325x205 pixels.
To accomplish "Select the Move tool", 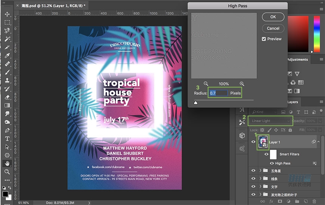I will point(7,14).
